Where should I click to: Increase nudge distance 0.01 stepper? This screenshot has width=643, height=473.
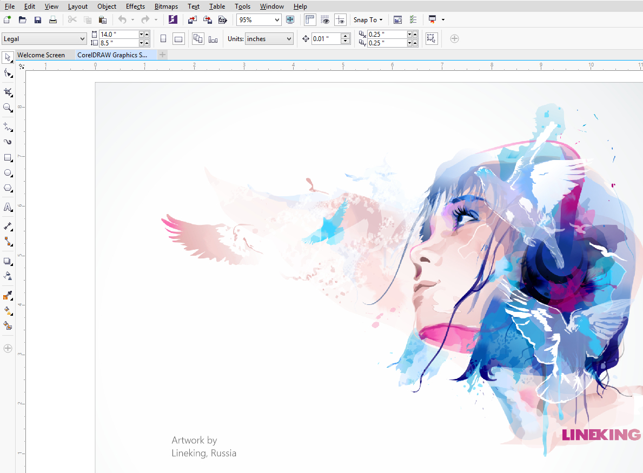click(345, 36)
